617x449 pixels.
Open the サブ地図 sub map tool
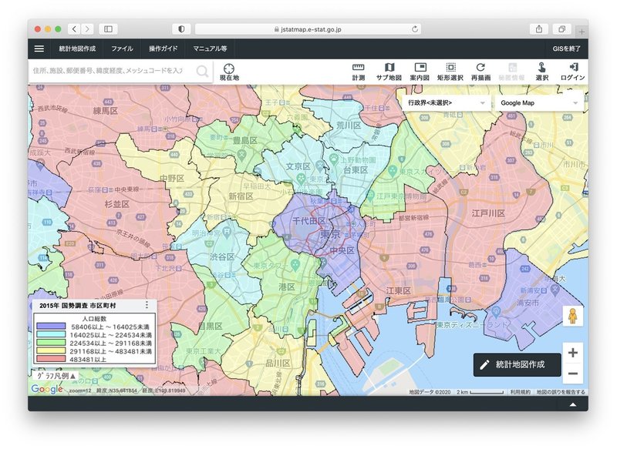(x=389, y=72)
